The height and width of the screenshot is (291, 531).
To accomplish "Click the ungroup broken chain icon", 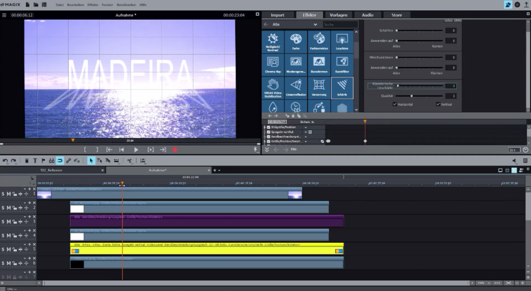I will point(77,161).
